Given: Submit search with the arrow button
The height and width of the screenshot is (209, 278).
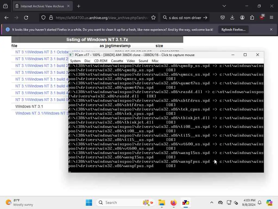Looking at the screenshot, I should pyautogui.click(x=205, y=18).
